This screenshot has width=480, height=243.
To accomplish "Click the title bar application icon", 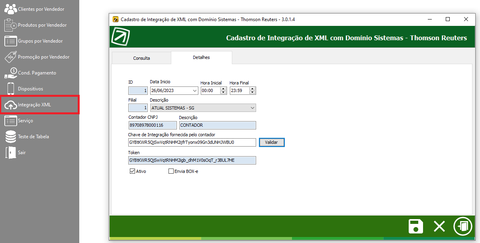I will tap(116, 19).
